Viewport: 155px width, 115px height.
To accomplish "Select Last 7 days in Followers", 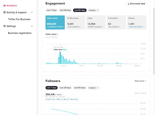I will tap(51, 88).
